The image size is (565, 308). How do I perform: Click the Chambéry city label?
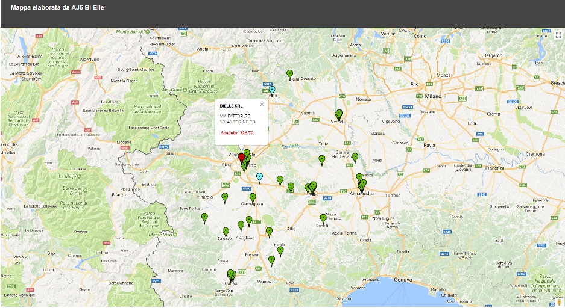[x=31, y=78]
